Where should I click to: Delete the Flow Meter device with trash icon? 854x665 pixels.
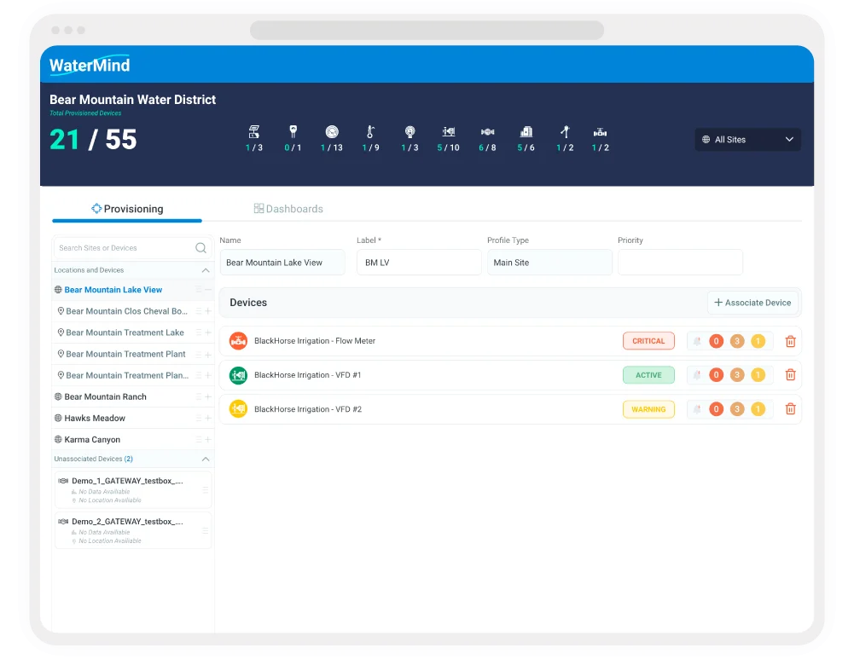pyautogui.click(x=790, y=341)
